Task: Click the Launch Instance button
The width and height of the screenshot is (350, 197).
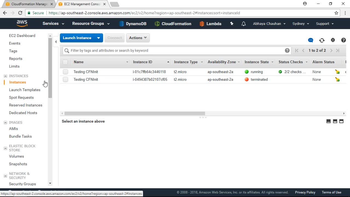Action: tap(77, 38)
